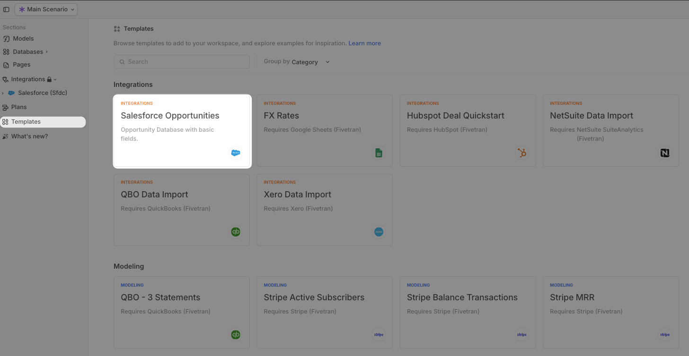Open the Main Scenario dropdown

[46, 9]
